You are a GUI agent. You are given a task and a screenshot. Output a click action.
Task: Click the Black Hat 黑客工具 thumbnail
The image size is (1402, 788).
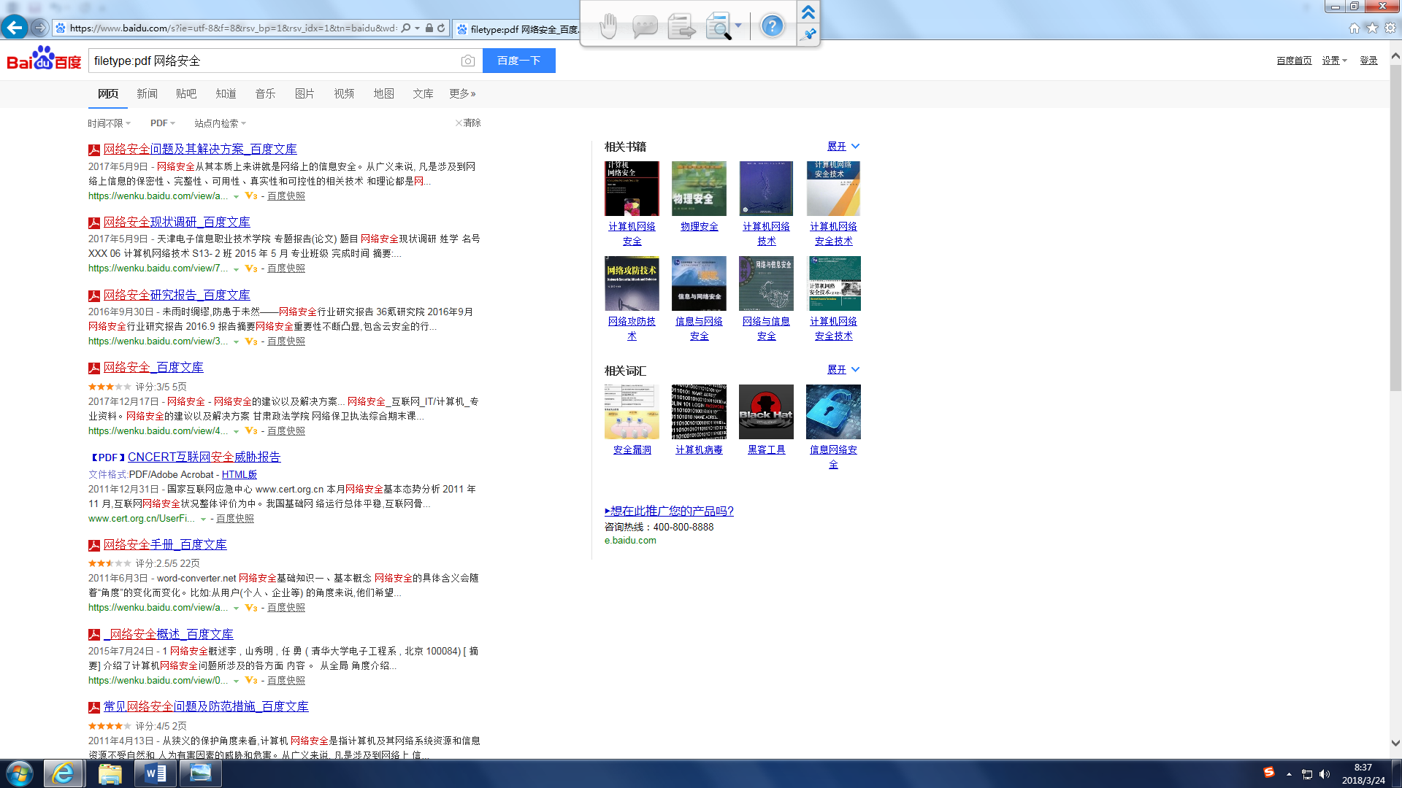766,412
